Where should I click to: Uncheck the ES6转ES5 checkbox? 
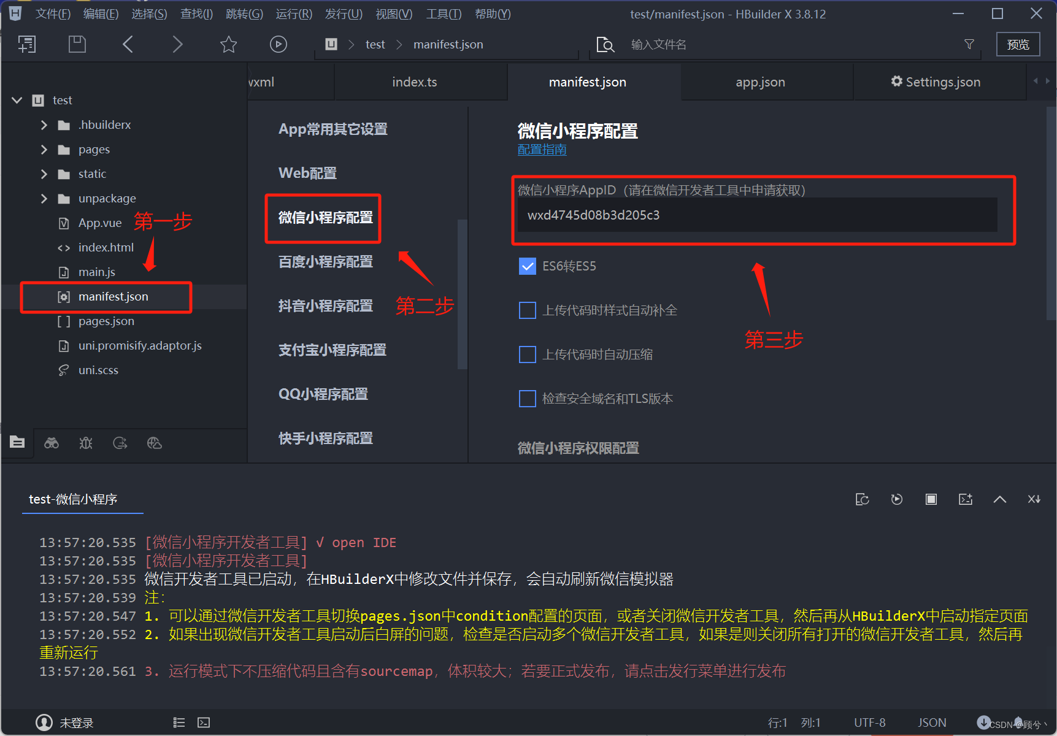tap(528, 266)
